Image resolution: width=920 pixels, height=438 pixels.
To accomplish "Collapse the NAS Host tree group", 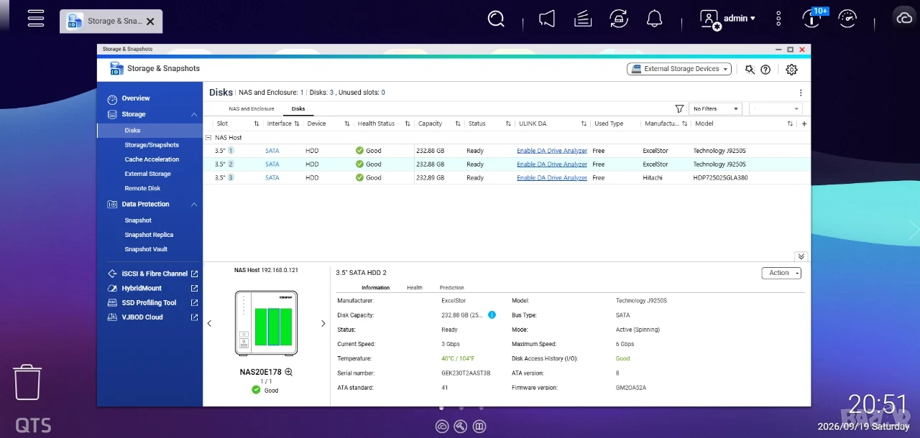I will coord(208,137).
